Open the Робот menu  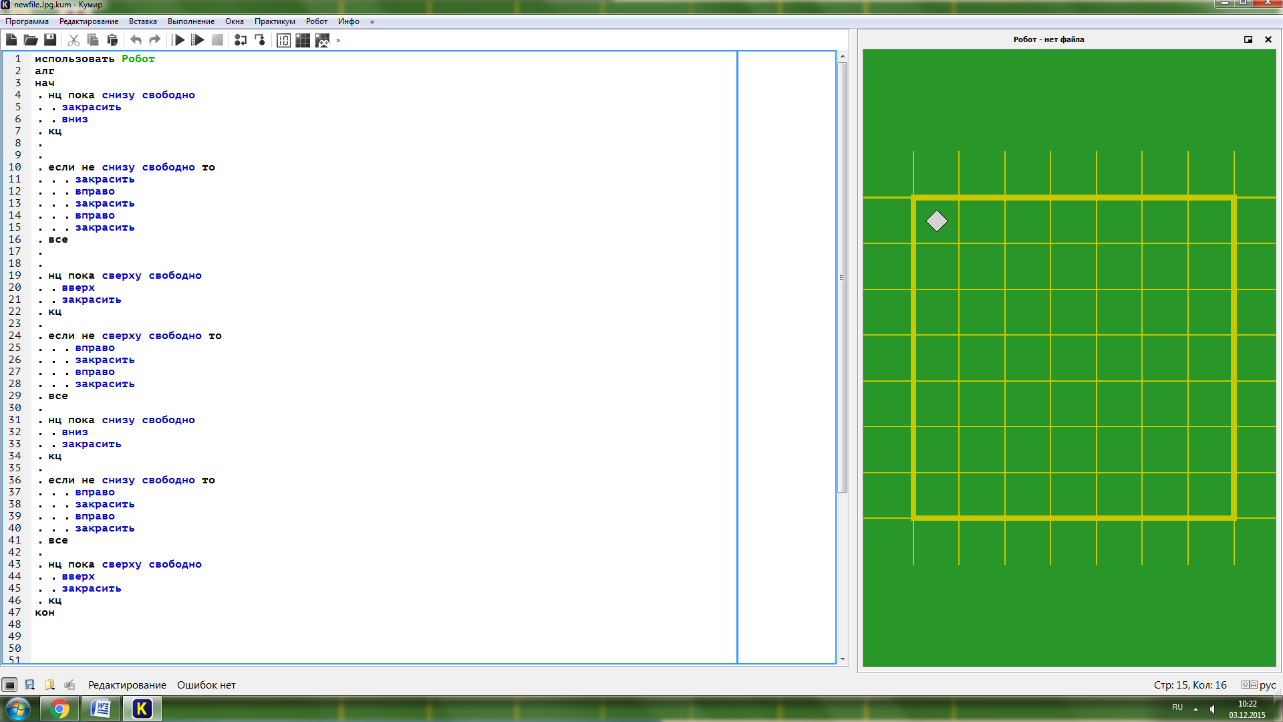[317, 21]
